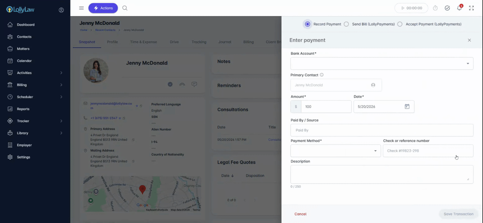Open Settings in the sidebar
Viewport: 483px width, 223px height.
click(23, 157)
